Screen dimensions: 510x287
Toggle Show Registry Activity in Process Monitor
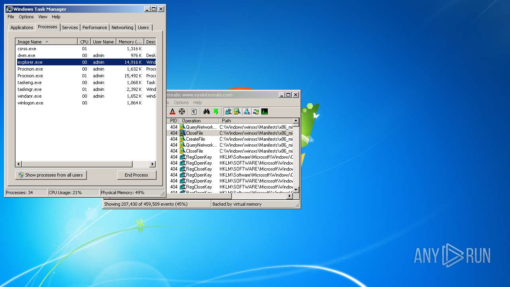228,112
